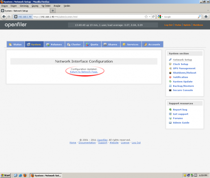Open the Windows Start menu
The height and width of the screenshot is (178, 210).
point(6,176)
